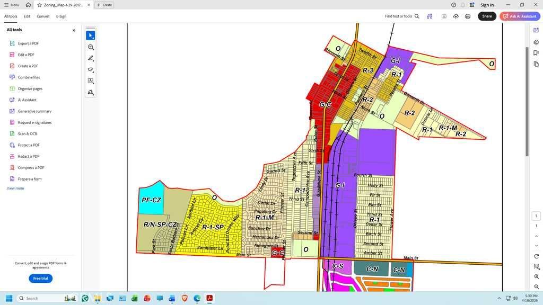Choose the add comment tool
The image size is (543, 305).
91,47
